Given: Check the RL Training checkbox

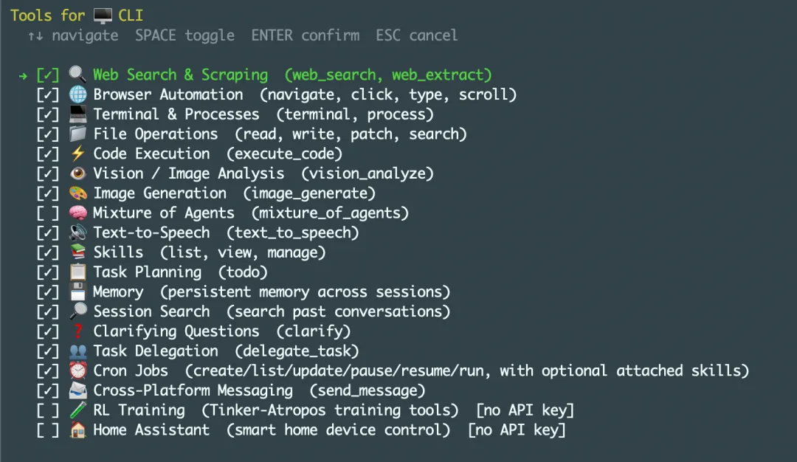Looking at the screenshot, I should [x=48, y=410].
